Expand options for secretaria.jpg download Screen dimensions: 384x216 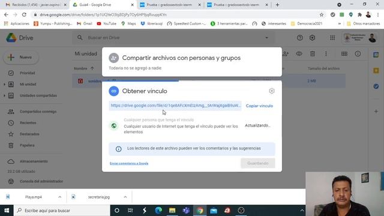point(125,197)
